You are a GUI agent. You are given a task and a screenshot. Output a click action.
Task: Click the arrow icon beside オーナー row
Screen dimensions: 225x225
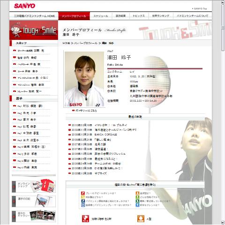[15, 51]
